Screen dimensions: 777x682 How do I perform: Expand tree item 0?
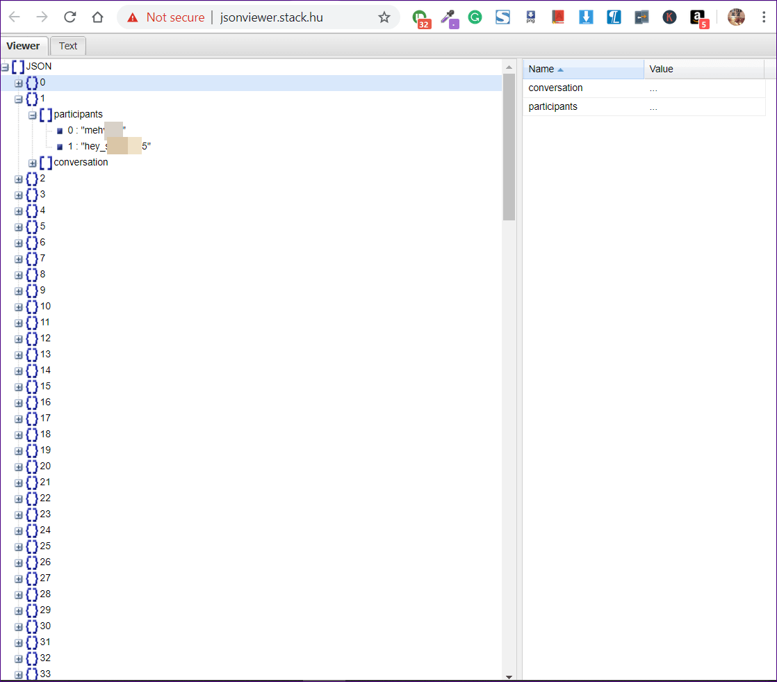point(19,83)
